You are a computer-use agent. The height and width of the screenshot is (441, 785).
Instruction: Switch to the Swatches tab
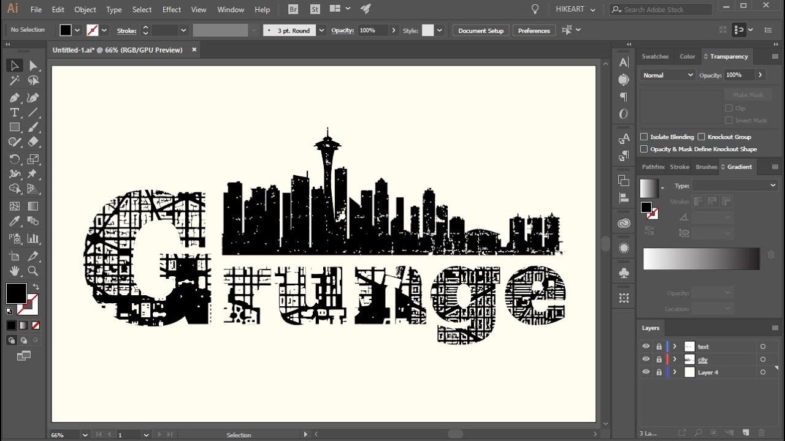coord(655,56)
